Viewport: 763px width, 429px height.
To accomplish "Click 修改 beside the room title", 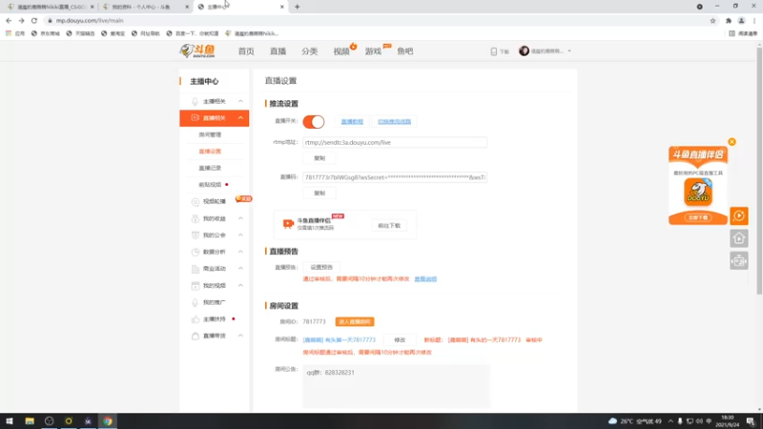I will [x=400, y=340].
